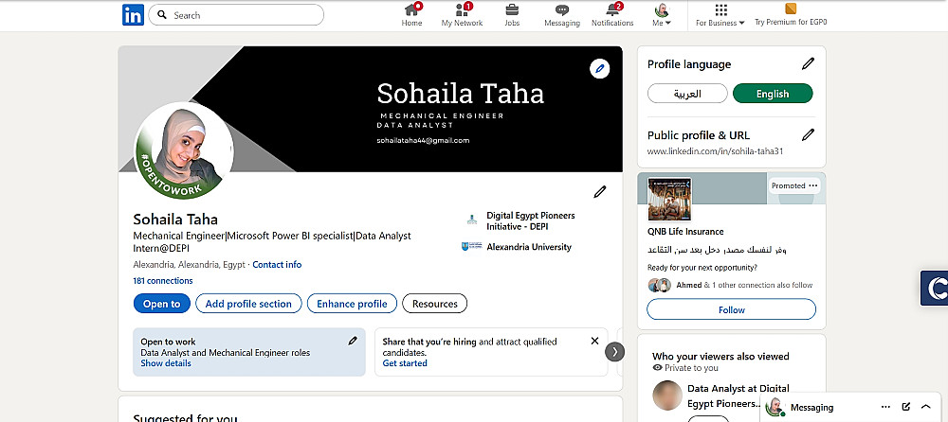The image size is (948, 422).
Task: Expand the Messaging overlay chevron
Action: [x=925, y=408]
